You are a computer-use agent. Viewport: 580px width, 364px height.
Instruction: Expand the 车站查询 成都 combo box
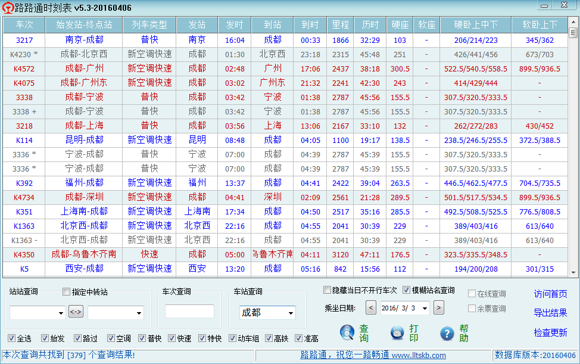click(x=291, y=313)
